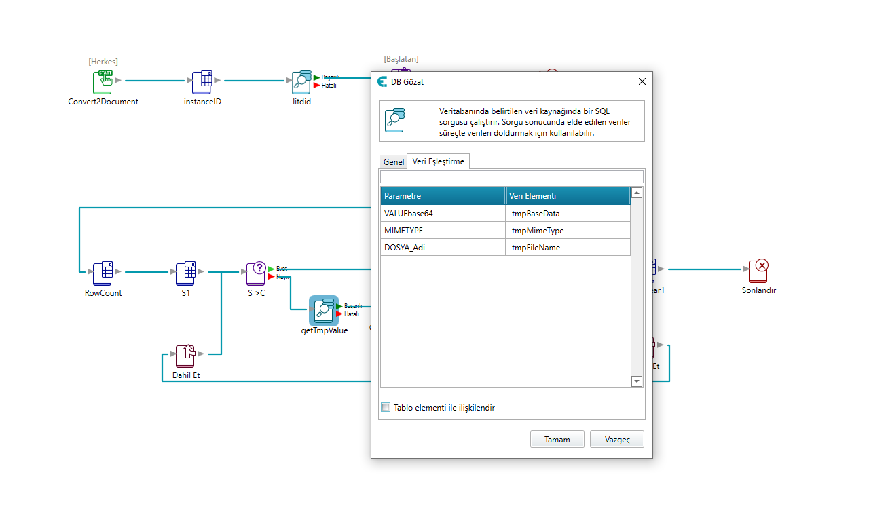Switch to the Genel tab
The image size is (888, 513).
coord(393,162)
